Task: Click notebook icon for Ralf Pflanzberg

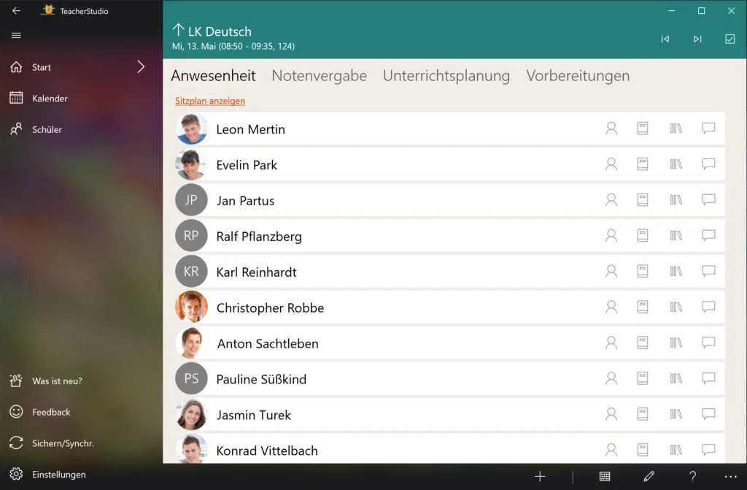Action: (643, 235)
